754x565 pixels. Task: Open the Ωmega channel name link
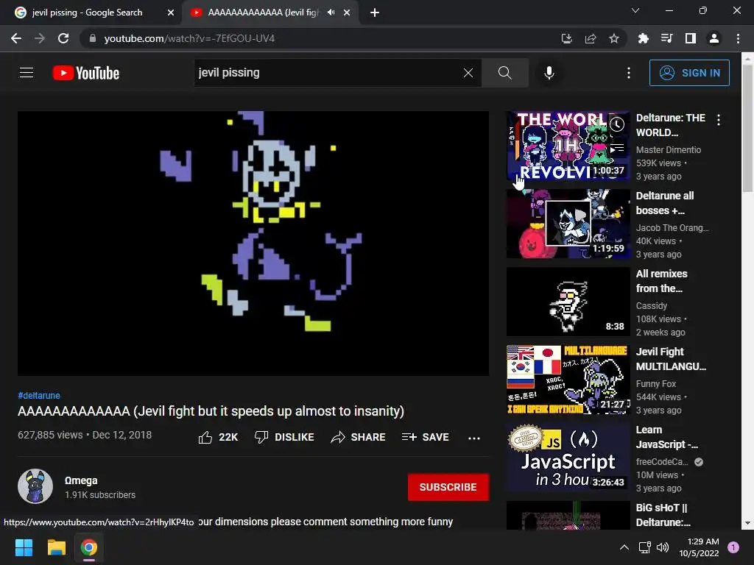[81, 480]
